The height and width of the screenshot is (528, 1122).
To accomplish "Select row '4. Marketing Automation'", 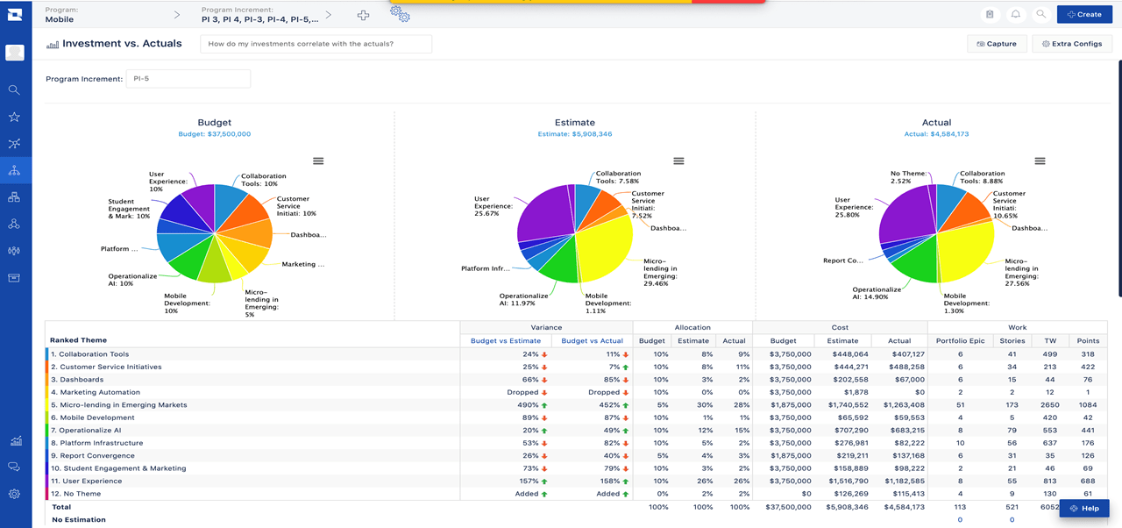I will pyautogui.click(x=577, y=392).
